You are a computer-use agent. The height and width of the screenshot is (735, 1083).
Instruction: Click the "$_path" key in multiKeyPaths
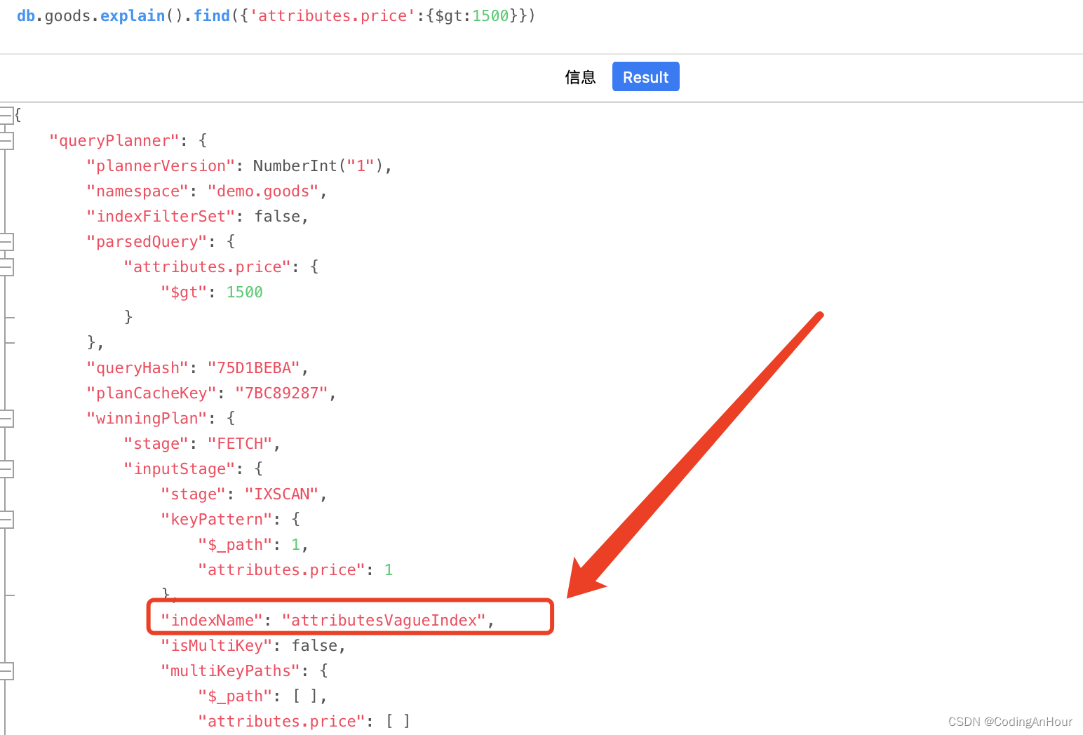coord(235,696)
